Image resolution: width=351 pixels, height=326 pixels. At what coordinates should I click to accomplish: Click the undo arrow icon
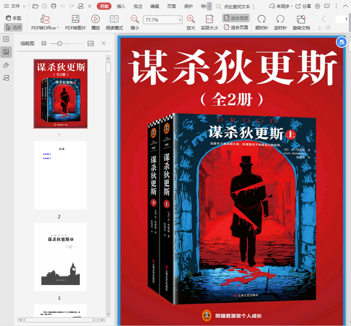63,6
